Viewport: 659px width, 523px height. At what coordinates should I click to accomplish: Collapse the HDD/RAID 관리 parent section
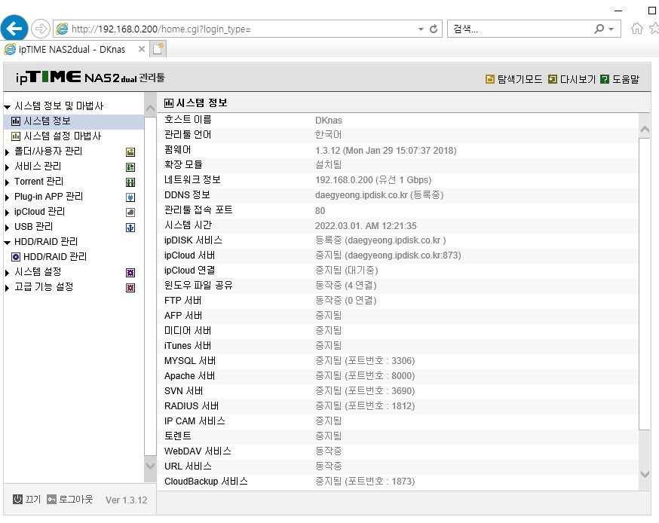pyautogui.click(x=7, y=243)
